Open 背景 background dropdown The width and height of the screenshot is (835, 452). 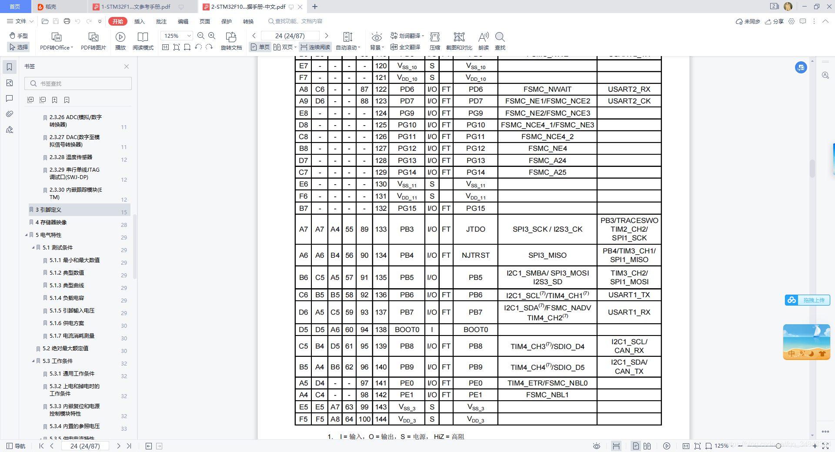[x=377, y=41]
